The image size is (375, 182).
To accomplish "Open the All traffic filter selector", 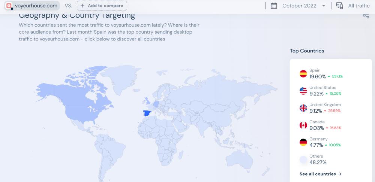I will pos(358,6).
